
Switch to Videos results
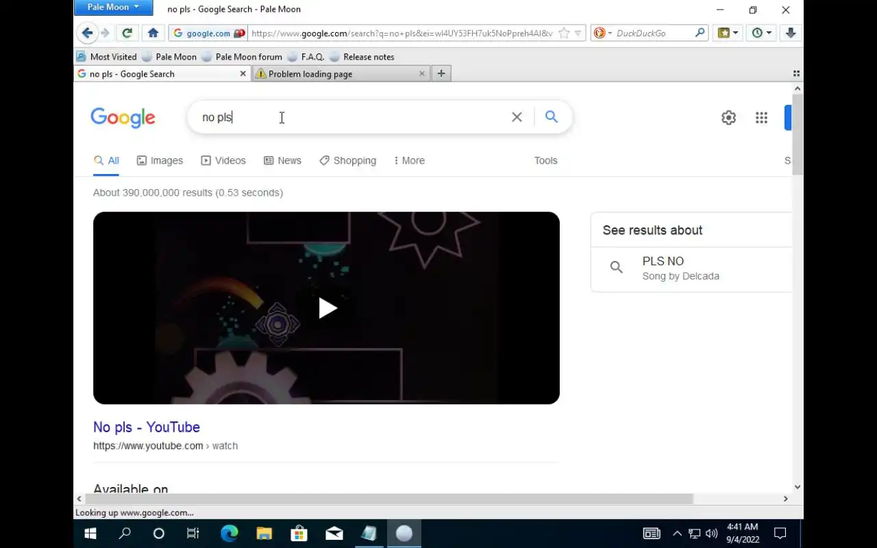pyautogui.click(x=223, y=160)
